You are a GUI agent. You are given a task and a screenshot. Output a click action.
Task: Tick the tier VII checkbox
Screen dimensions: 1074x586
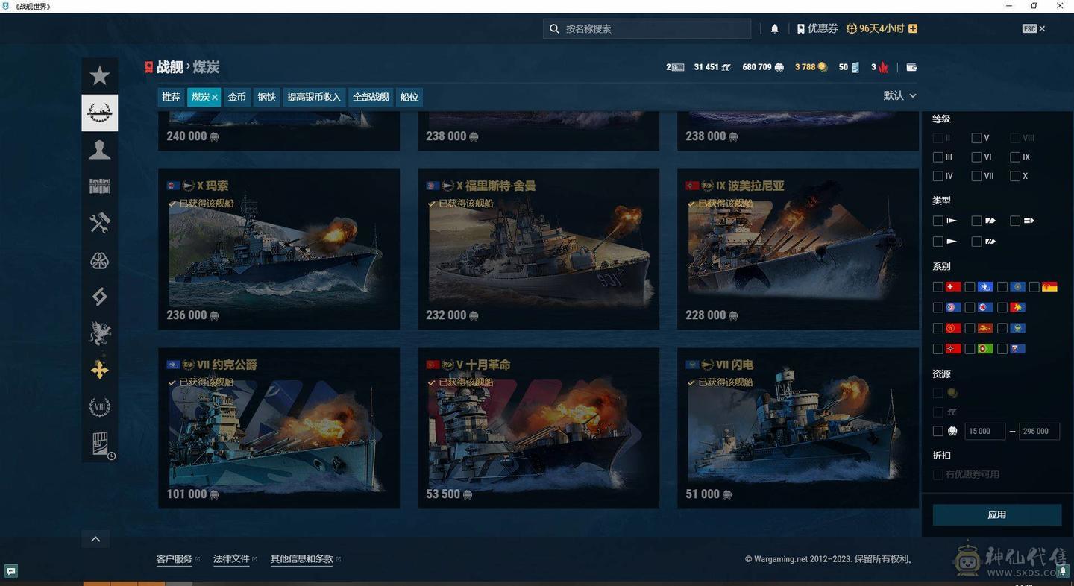pos(976,177)
